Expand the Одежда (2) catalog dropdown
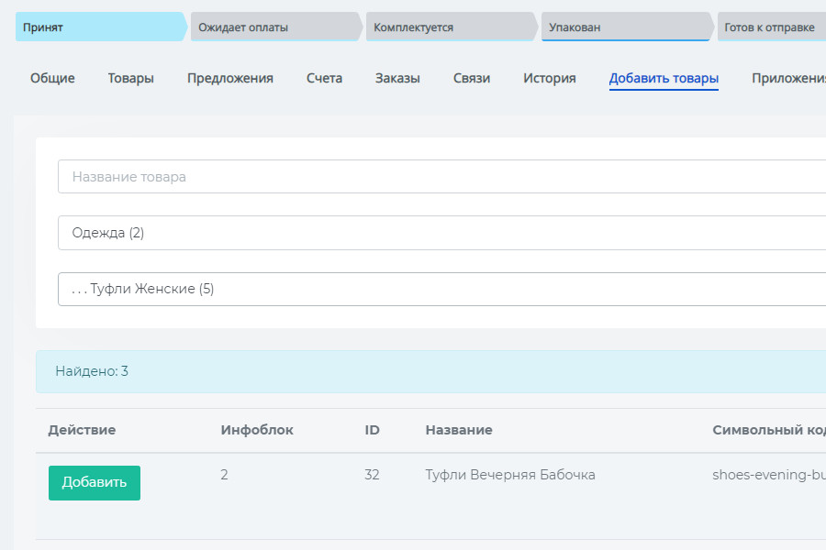Screen dimensions: 826x550 [441, 233]
